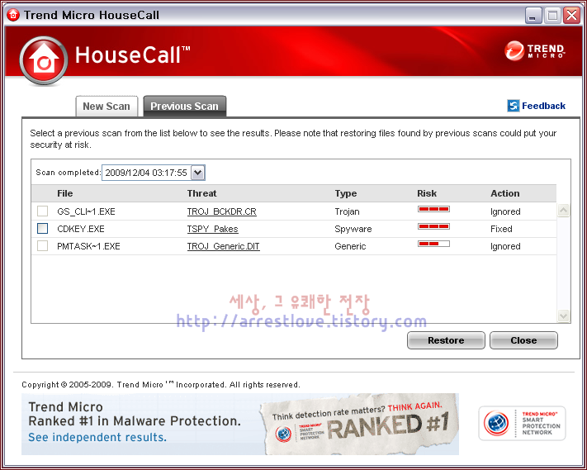This screenshot has width=587, height=470.
Task: Click the Fixed action cell for CDKEY.EXE
Action: 501,229
